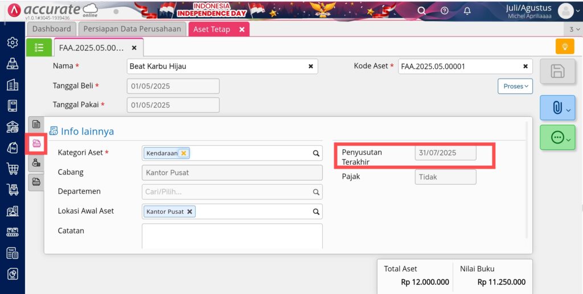
Task: Click the Info lainnya heading
Action: click(x=87, y=132)
